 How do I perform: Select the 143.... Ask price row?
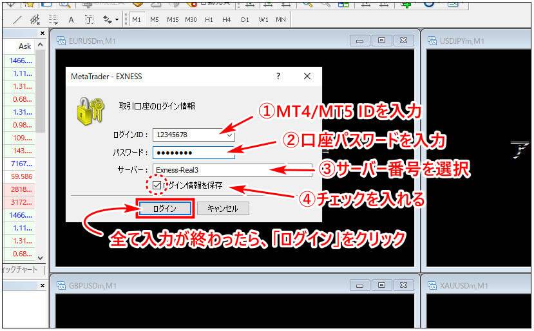click(19, 151)
